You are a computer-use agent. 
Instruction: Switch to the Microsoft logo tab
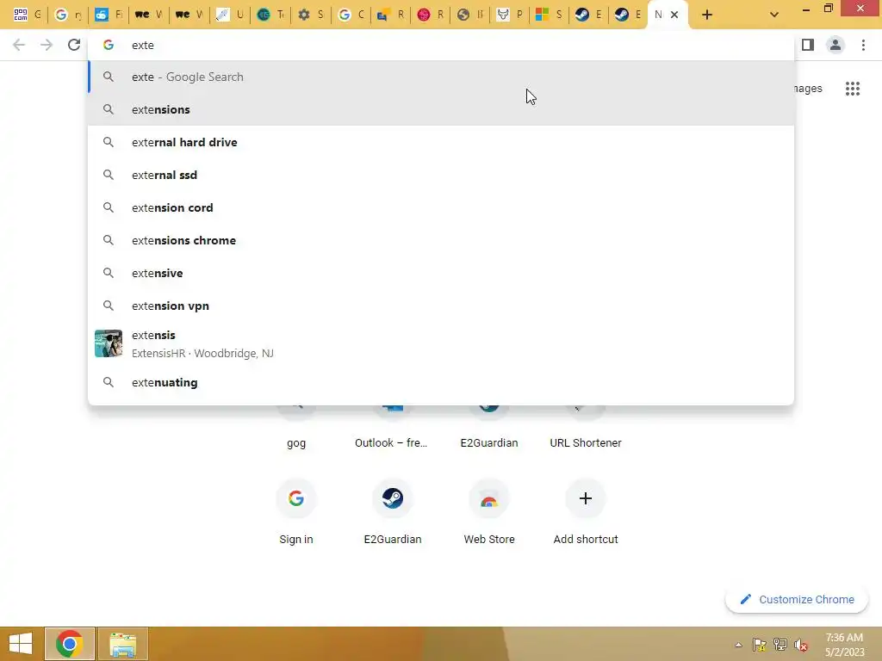549,15
